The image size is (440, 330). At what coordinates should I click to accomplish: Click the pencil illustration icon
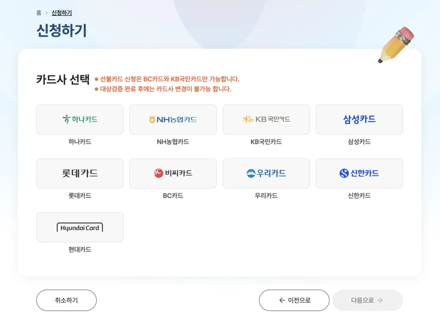(x=396, y=45)
